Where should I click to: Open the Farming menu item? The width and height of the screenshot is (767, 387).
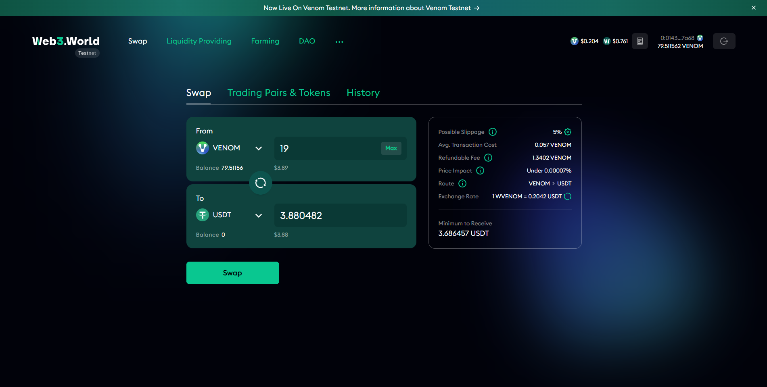[265, 41]
